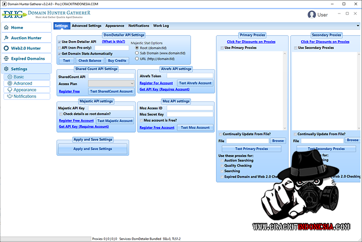
Task: Open Ahrefs Register For Account link
Action: [x=156, y=83]
